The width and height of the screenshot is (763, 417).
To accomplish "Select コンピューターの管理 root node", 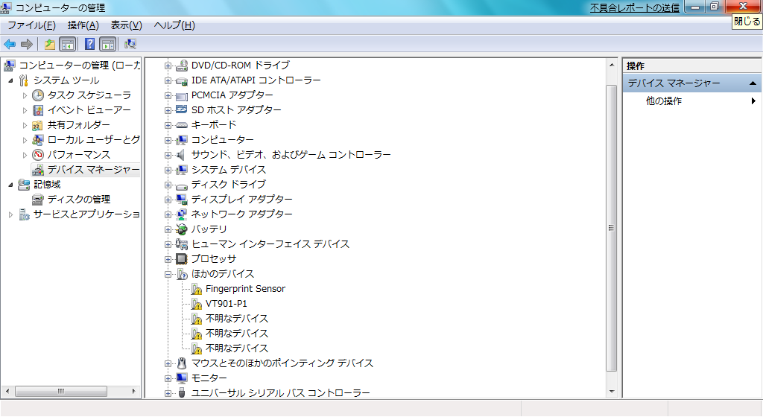I will click(x=79, y=65).
